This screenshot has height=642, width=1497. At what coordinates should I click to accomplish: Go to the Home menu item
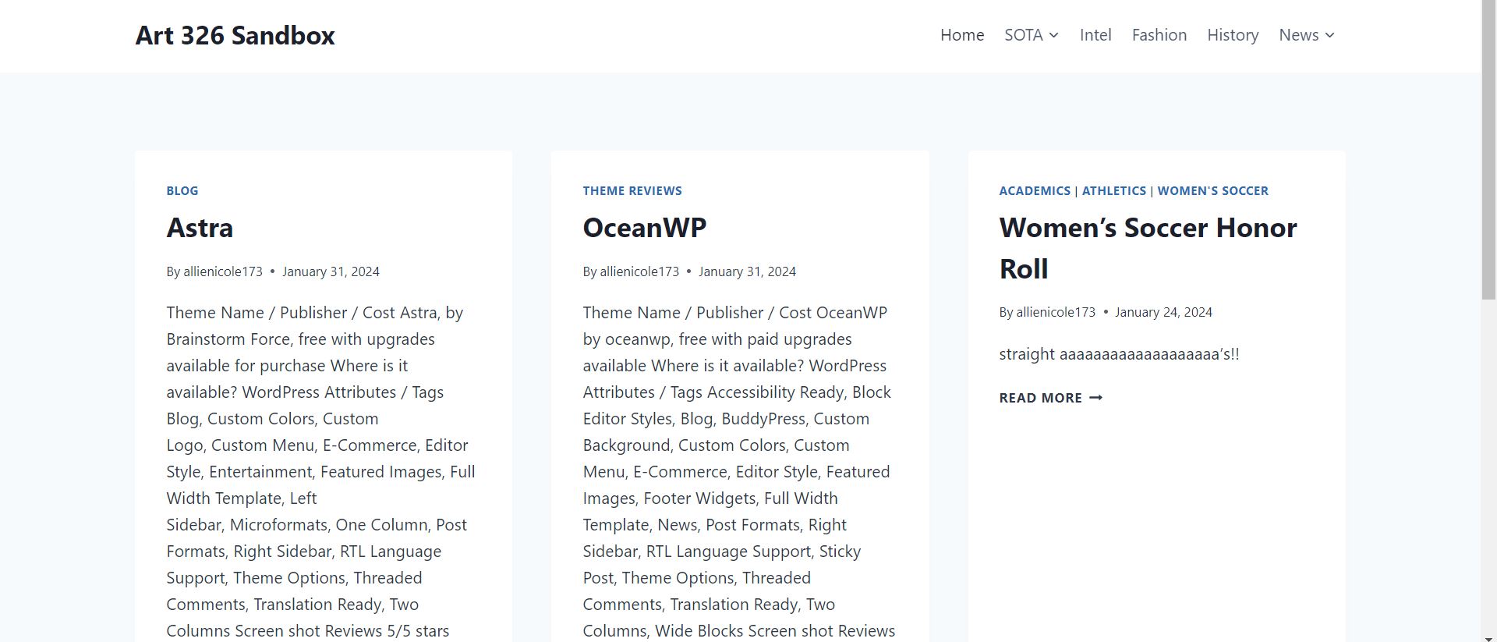click(961, 35)
